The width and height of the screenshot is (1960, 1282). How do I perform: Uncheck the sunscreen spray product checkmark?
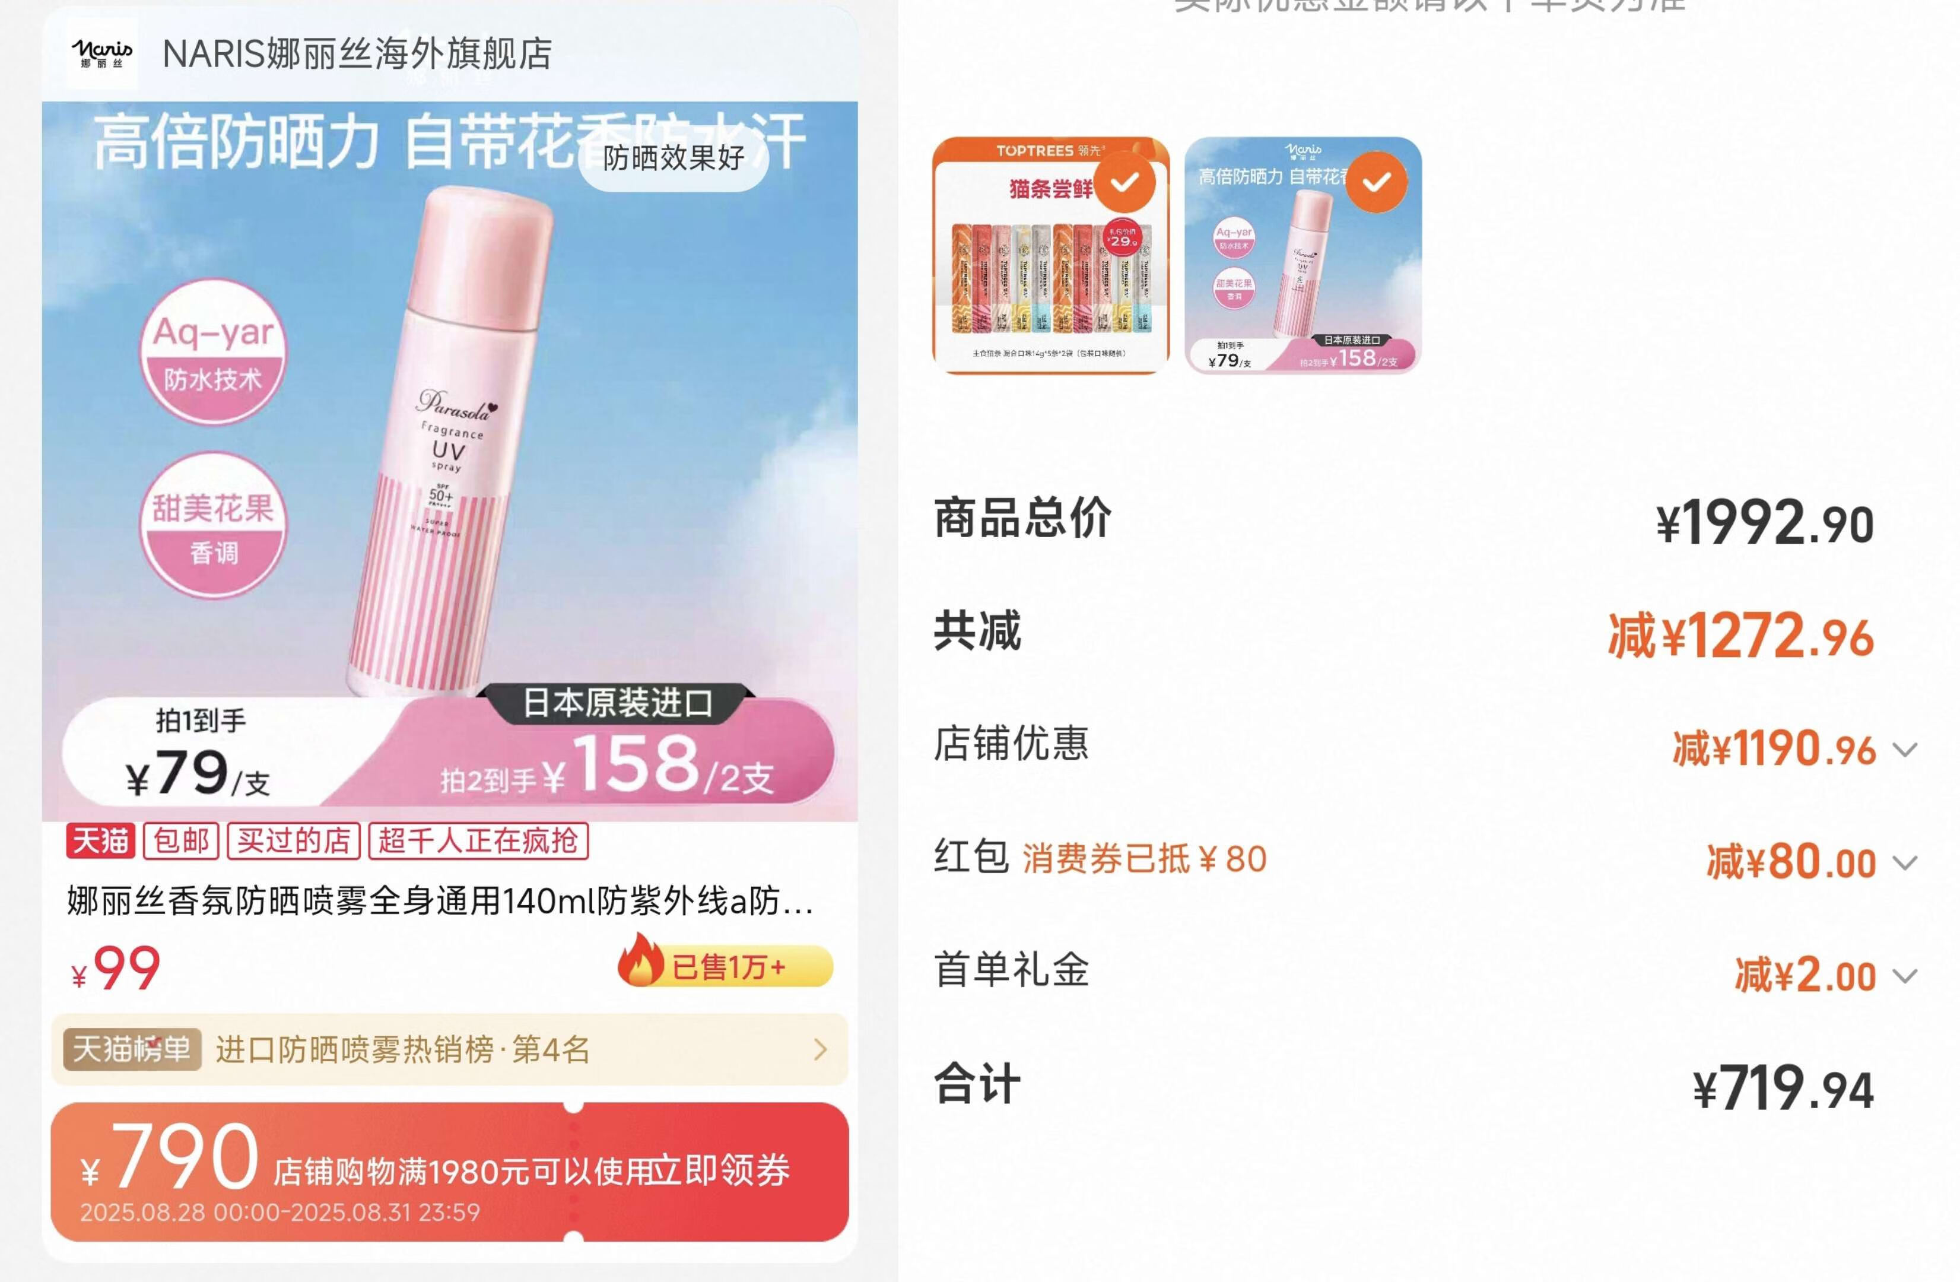tap(1377, 182)
